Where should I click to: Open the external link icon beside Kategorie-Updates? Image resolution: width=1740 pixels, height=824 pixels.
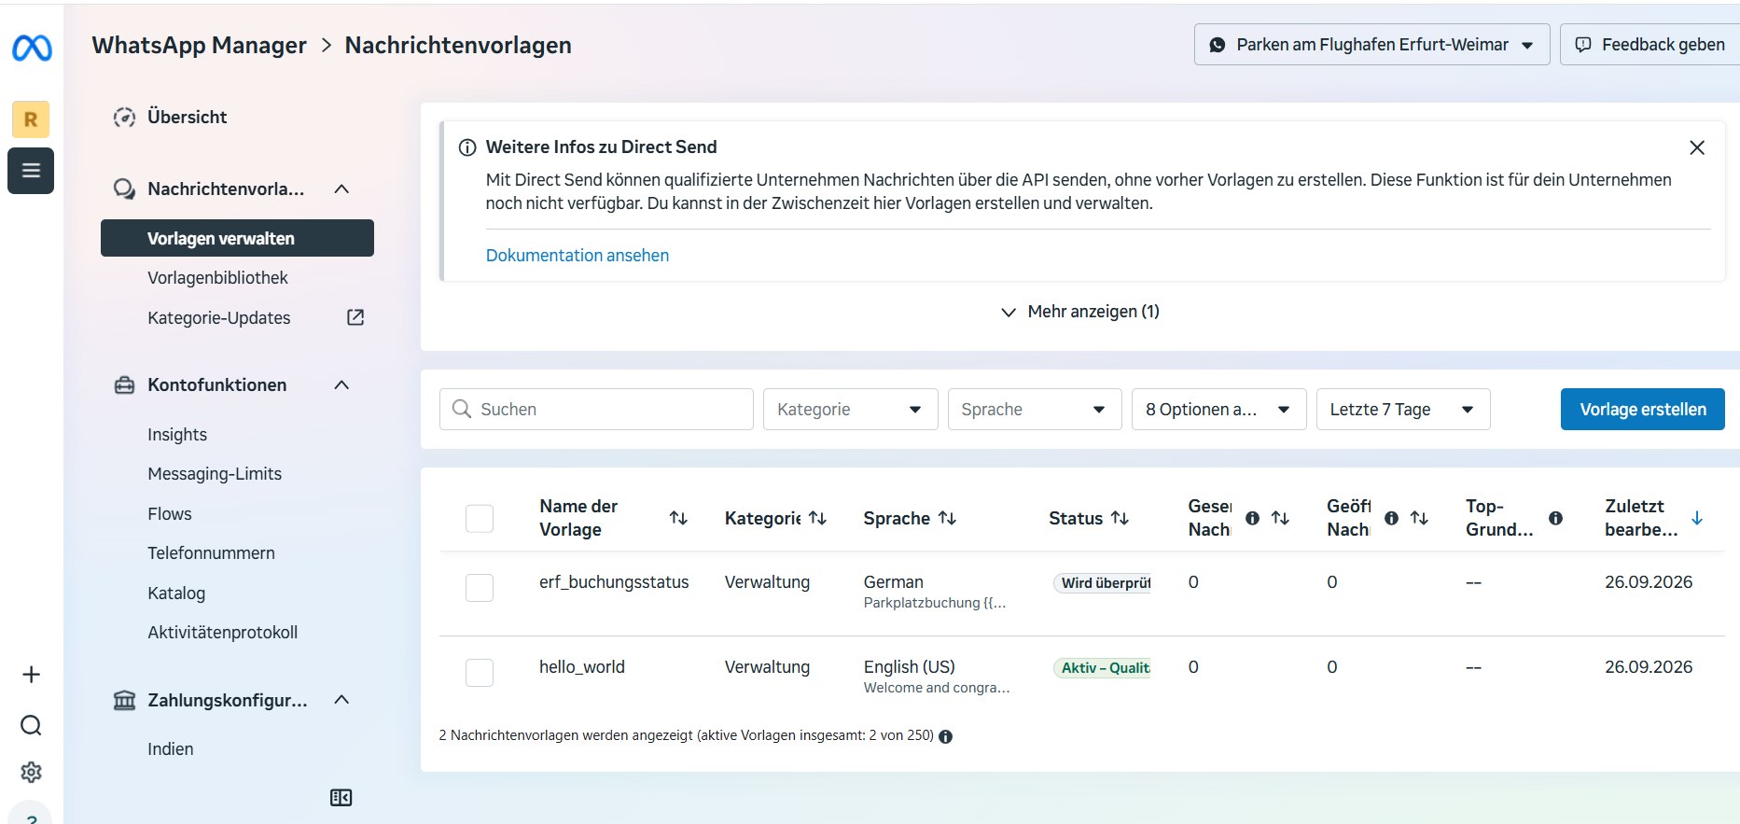pos(355,317)
